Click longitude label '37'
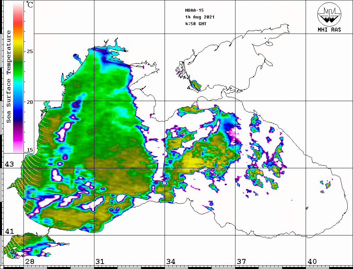 click(x=241, y=262)
